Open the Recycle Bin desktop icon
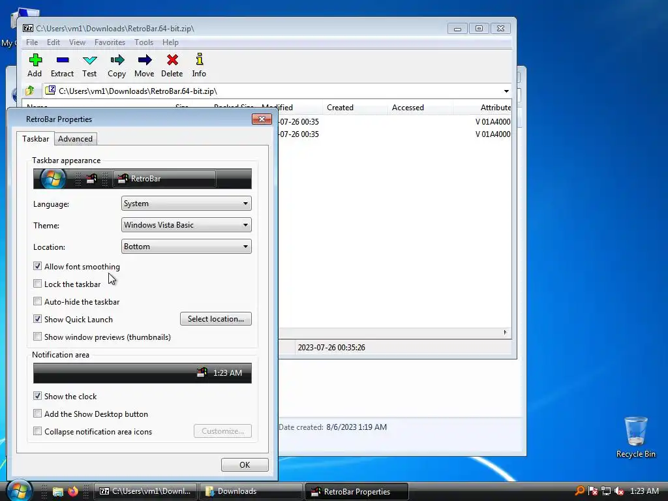Image resolution: width=668 pixels, height=501 pixels. [635, 437]
